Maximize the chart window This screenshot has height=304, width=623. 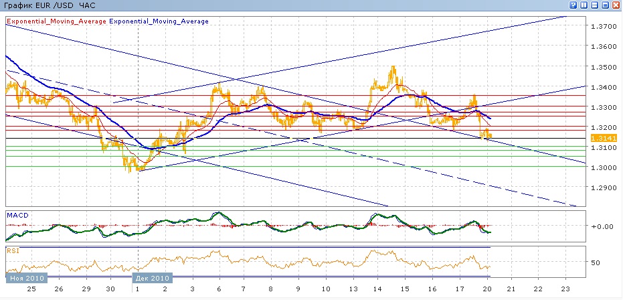(605, 5)
